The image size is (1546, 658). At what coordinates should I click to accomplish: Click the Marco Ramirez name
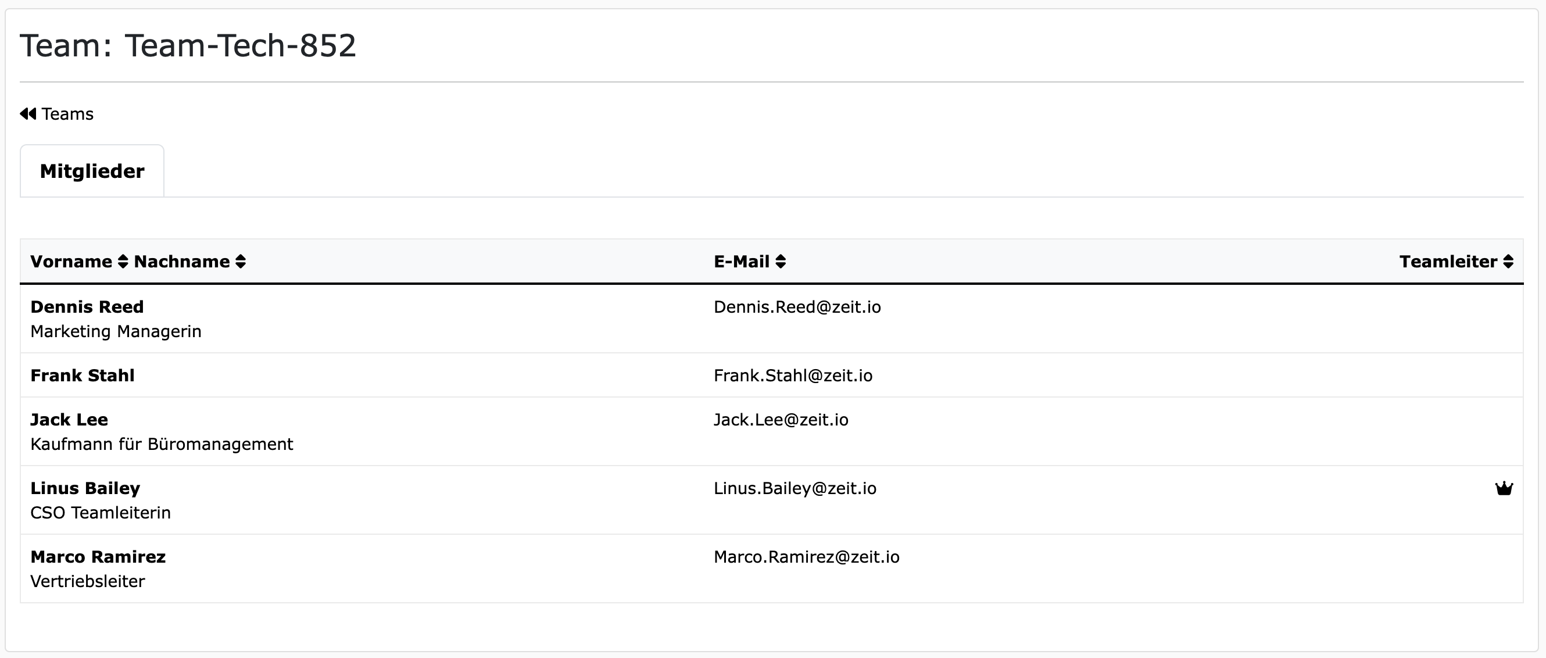click(x=98, y=556)
